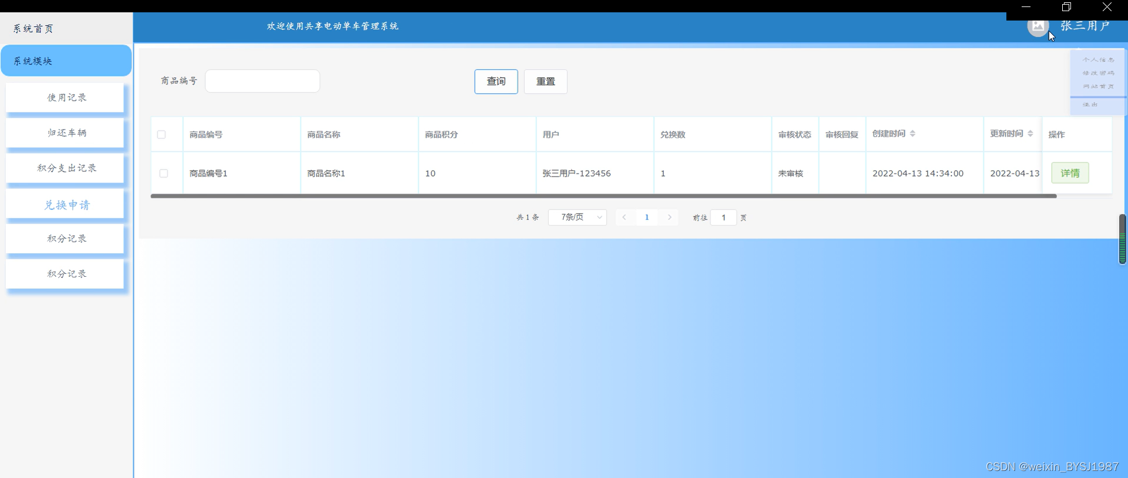Choose 个人信息 from user menu
Screen dimensions: 1128x478
[1098, 60]
